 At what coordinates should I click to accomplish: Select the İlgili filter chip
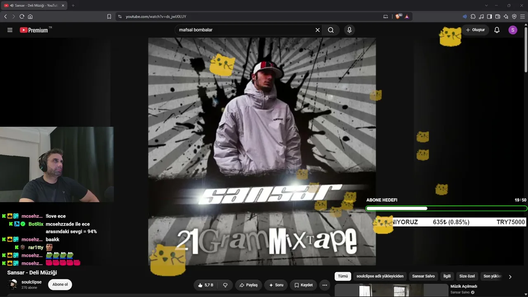(447, 276)
